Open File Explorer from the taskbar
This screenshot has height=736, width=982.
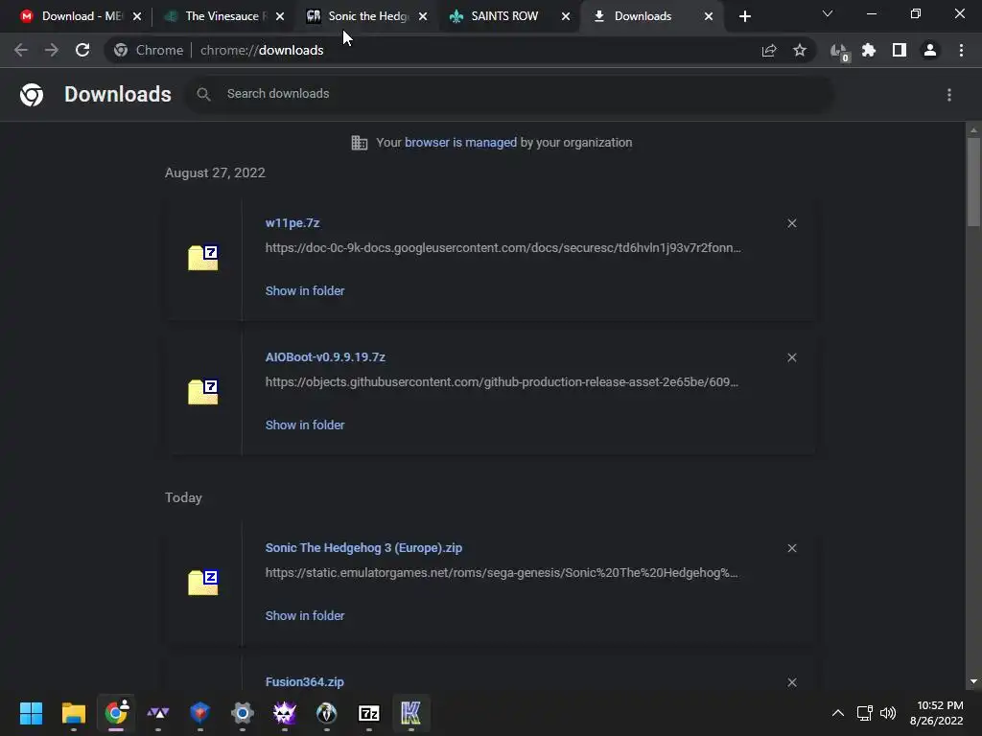coord(73,713)
